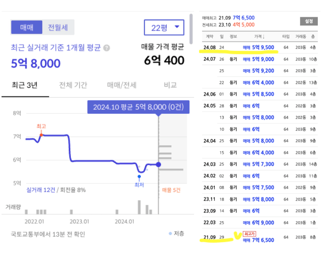
Task: Click the 22.03 contract date
Action: coord(210,223)
